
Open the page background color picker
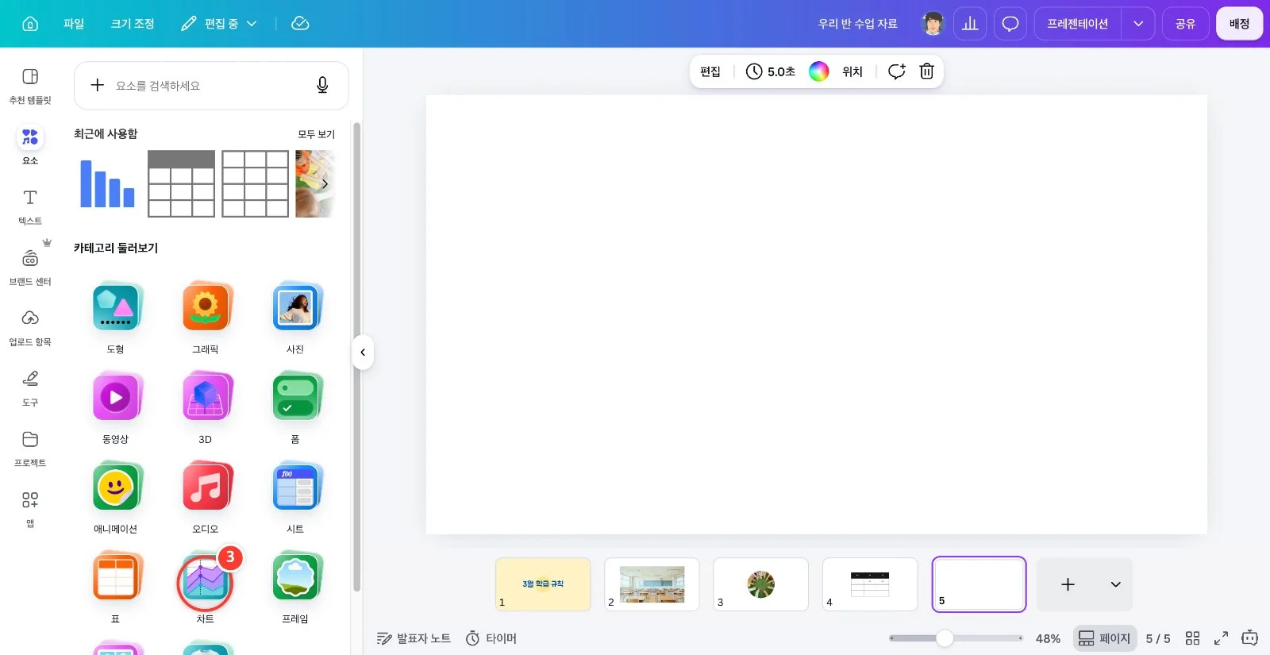(x=819, y=71)
